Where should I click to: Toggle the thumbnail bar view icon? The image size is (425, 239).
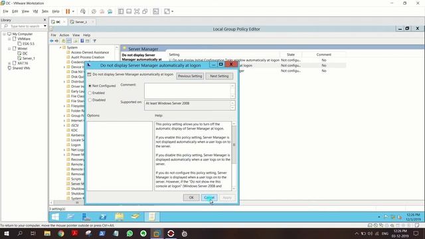coord(129,11)
